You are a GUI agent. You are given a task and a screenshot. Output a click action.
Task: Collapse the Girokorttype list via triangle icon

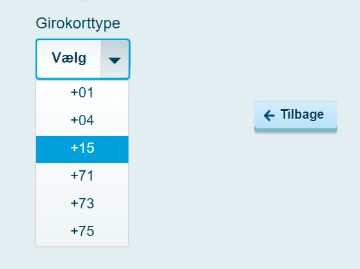pos(115,61)
